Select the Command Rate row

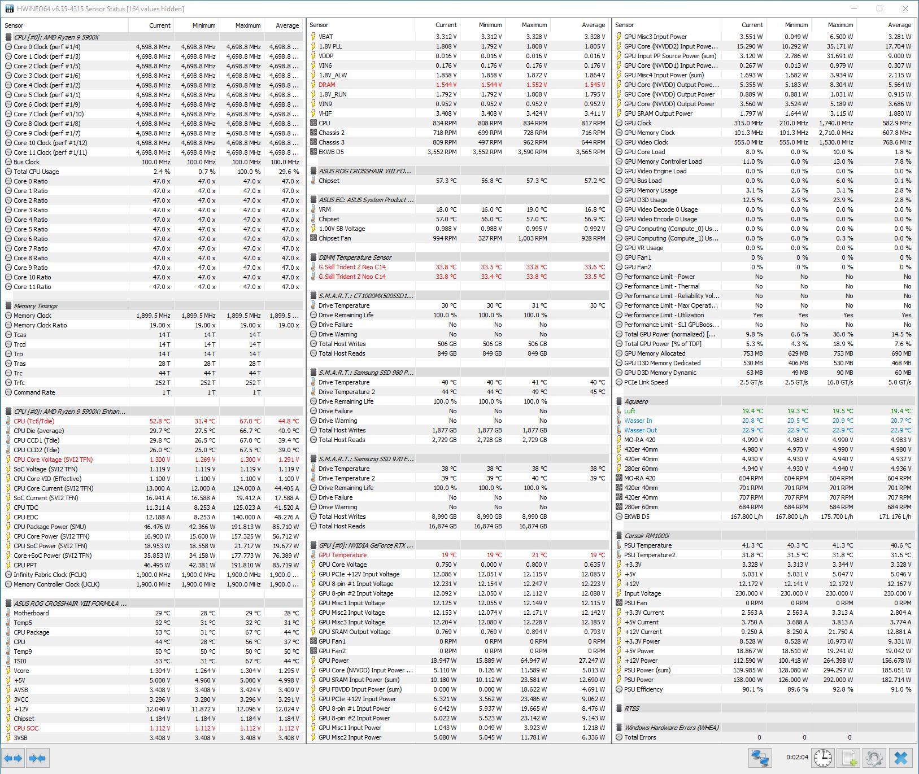coord(153,392)
